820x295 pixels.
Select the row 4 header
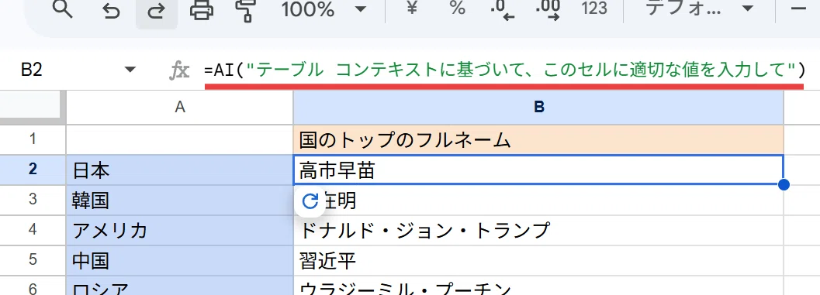33,230
